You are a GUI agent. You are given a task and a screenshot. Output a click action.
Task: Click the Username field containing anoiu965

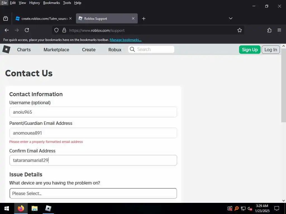click(93, 112)
